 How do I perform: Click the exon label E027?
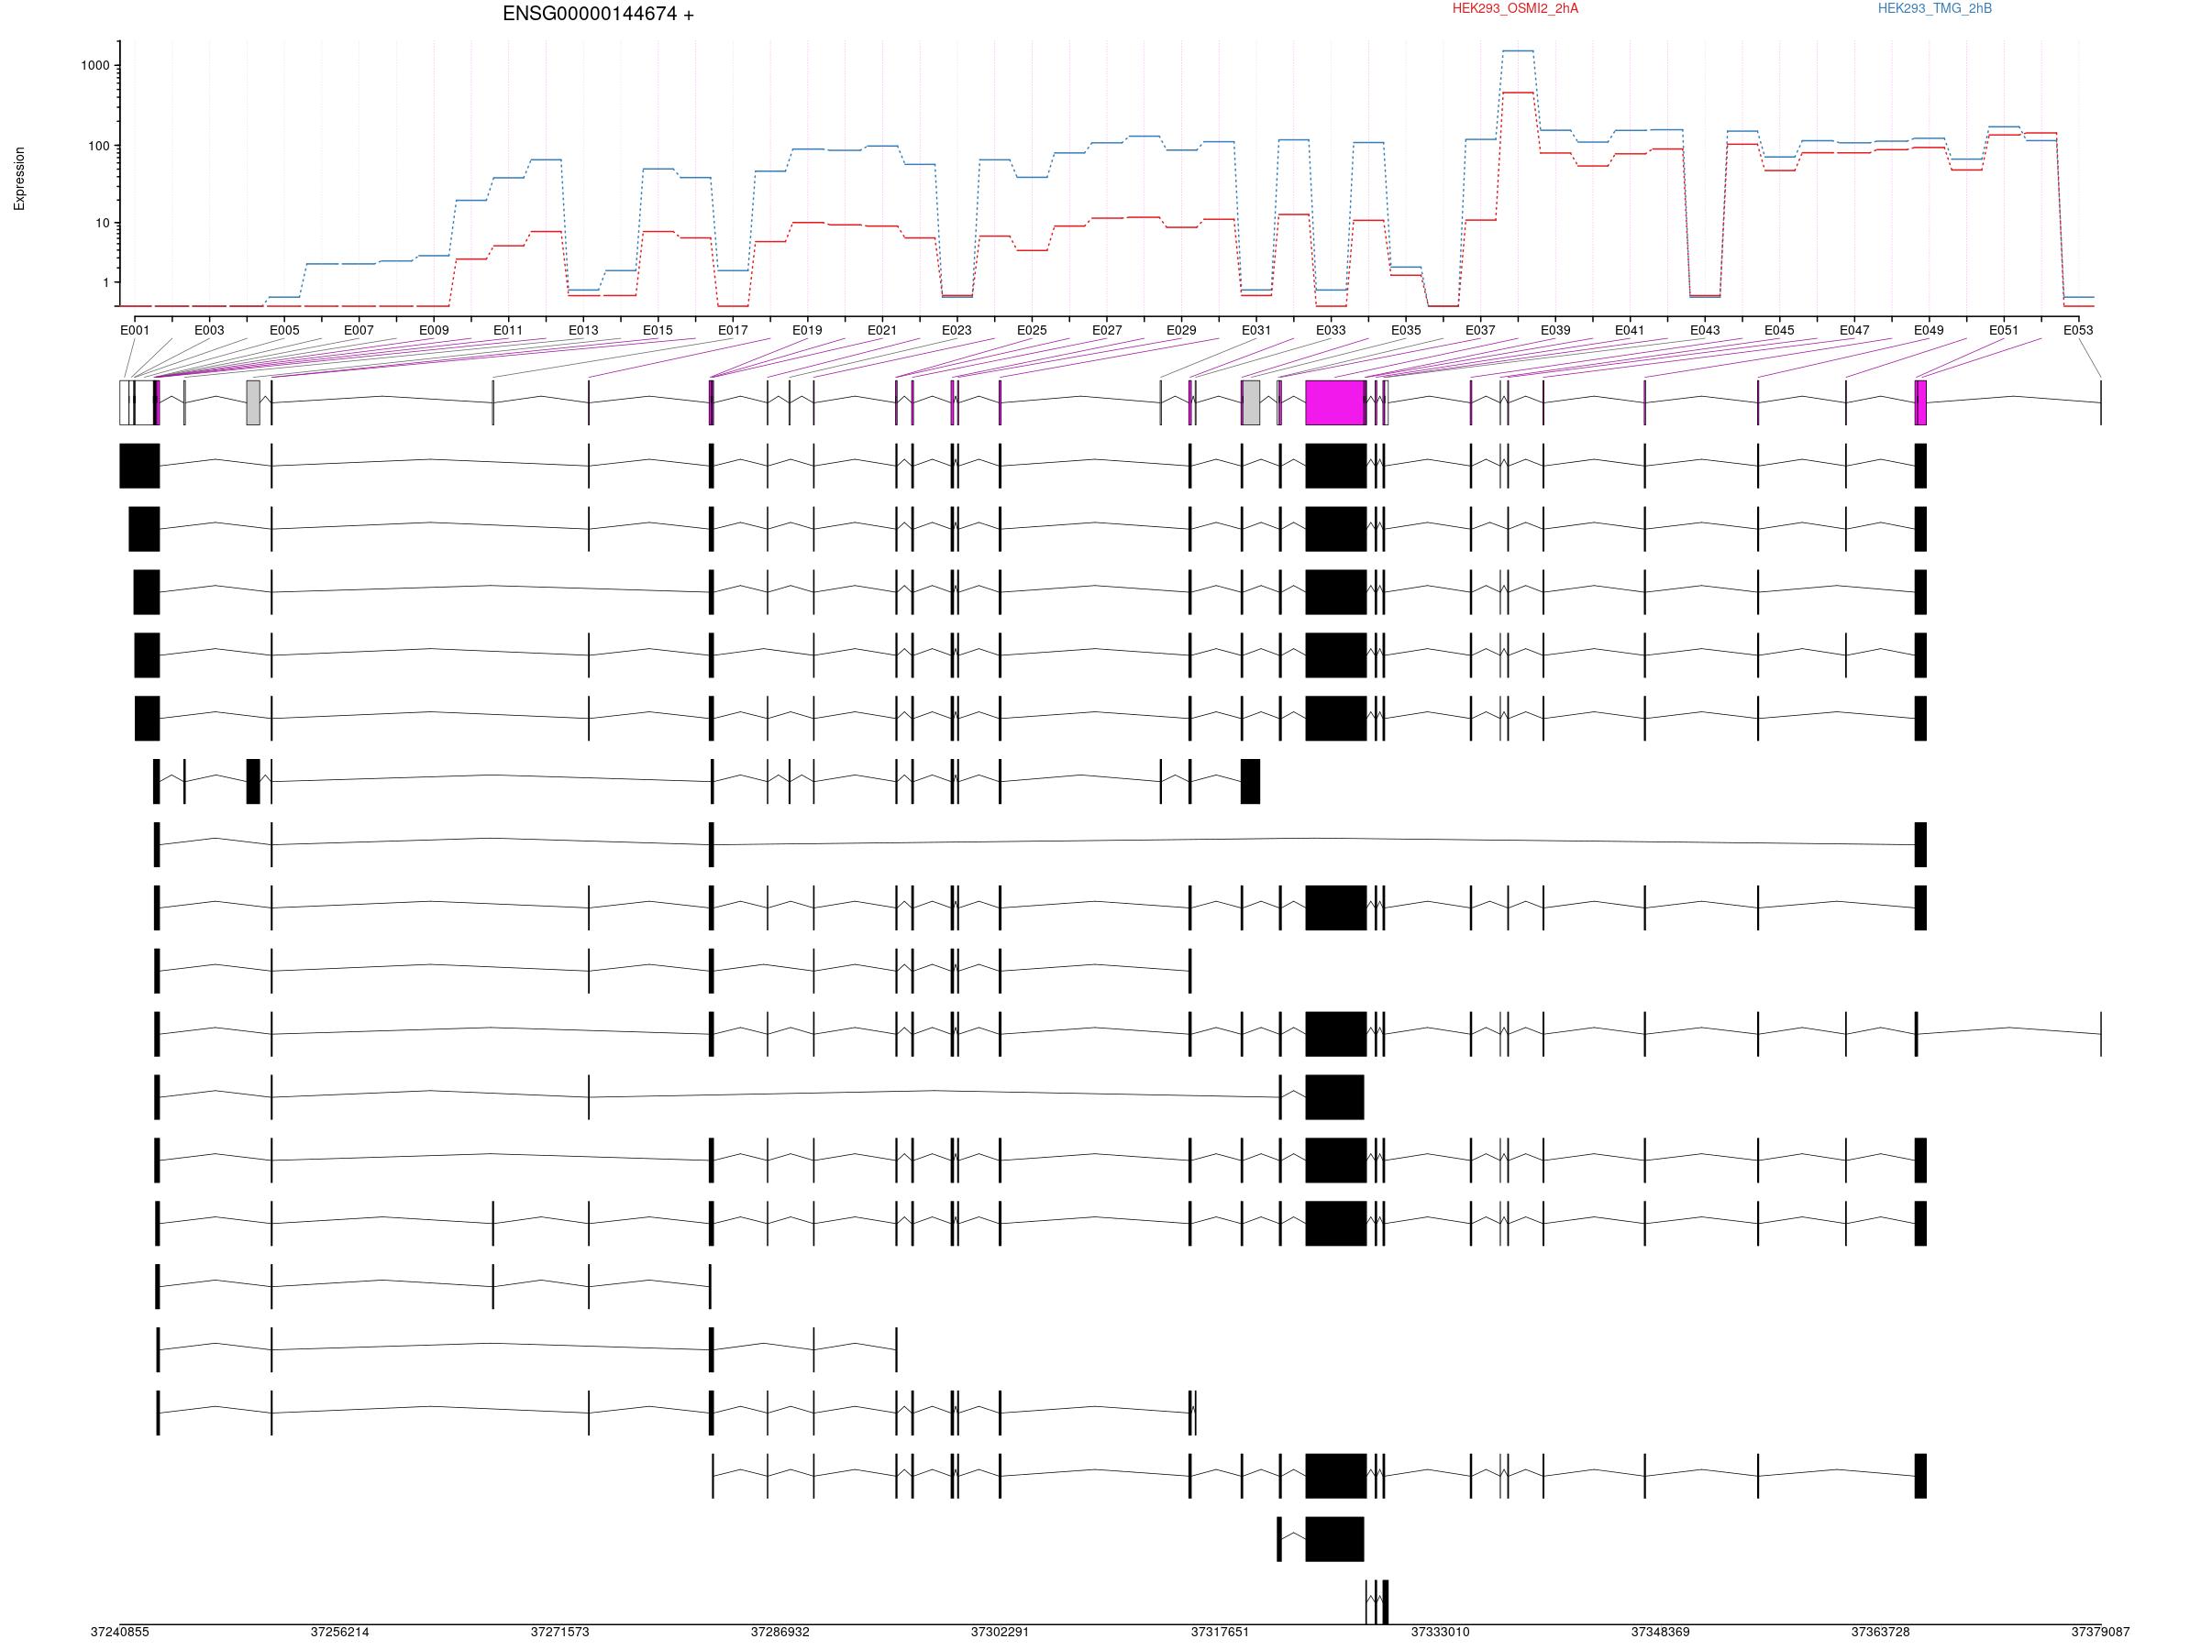[1108, 330]
